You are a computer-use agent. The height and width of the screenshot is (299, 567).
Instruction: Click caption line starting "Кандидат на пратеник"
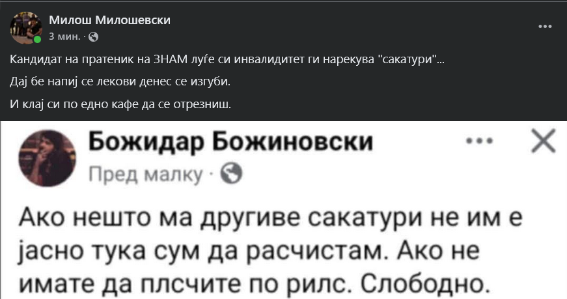(228, 61)
